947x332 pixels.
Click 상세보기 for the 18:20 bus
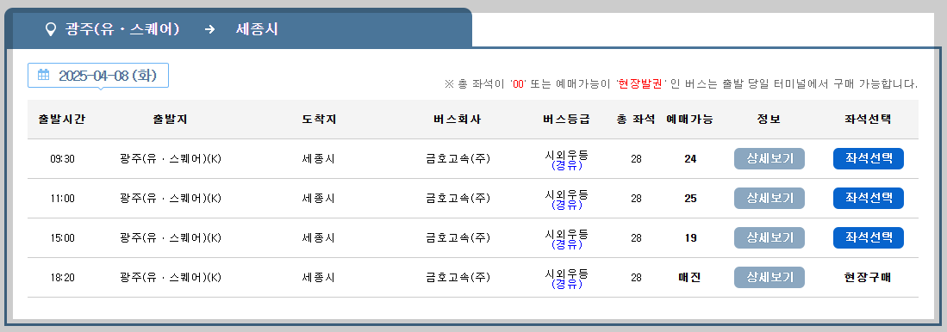[x=769, y=277]
